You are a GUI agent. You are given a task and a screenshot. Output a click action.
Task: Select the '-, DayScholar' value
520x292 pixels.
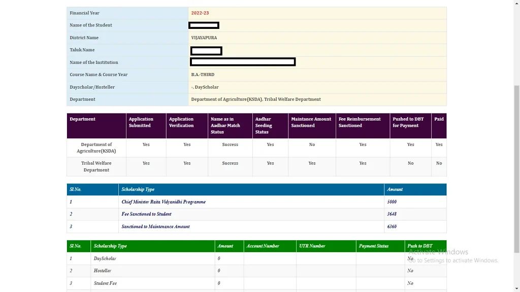coord(205,87)
